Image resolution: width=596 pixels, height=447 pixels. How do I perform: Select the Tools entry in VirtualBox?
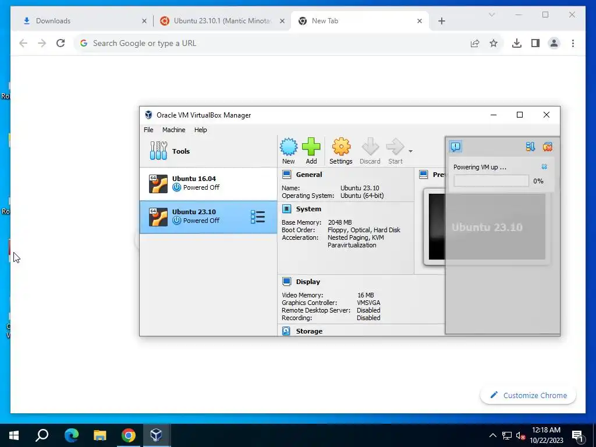click(208, 151)
